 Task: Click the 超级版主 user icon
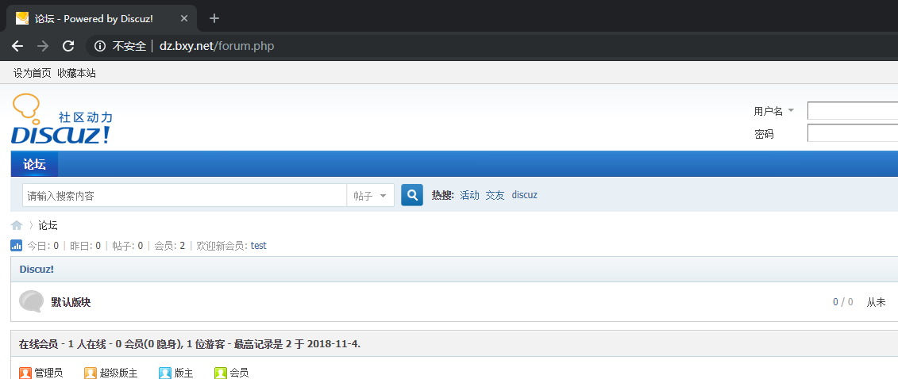click(x=91, y=373)
